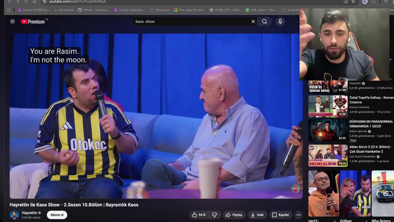Open the browser extensions puzzle icon

click(x=373, y=2)
